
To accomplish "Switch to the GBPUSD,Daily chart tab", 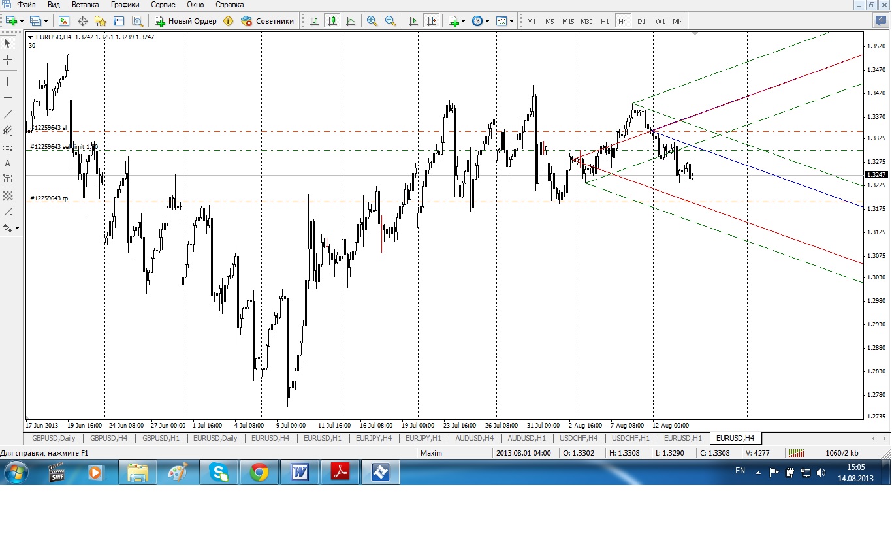I will click(54, 438).
